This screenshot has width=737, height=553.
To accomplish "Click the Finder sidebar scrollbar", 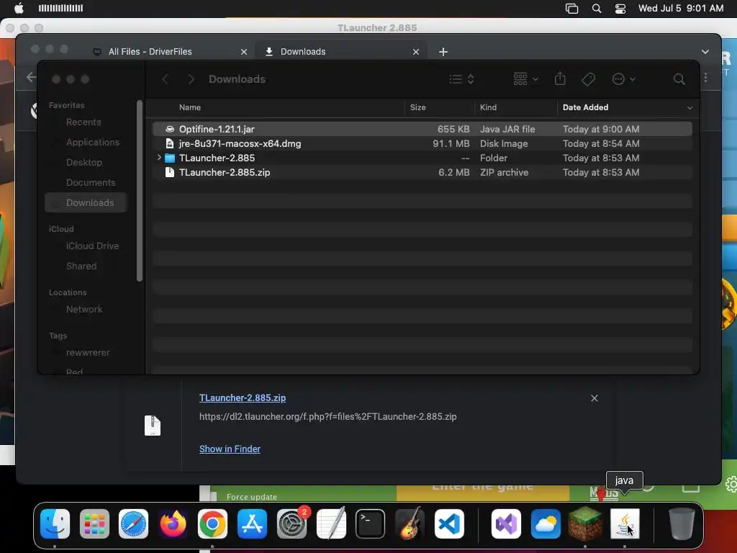I will point(139,190).
